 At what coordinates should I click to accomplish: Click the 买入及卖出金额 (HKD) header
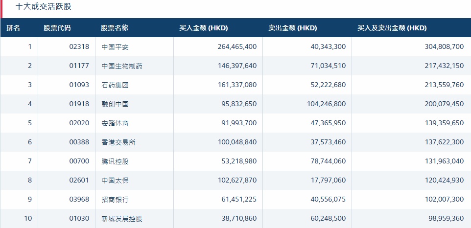point(392,28)
